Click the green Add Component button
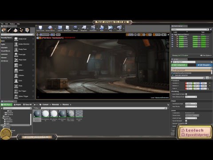Image resolution: width=213 pixels, height=160 pixels. coord(179,65)
